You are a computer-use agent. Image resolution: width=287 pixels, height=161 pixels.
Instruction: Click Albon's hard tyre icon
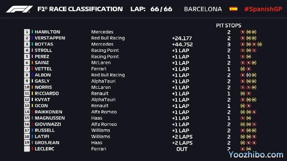[x=248, y=75]
